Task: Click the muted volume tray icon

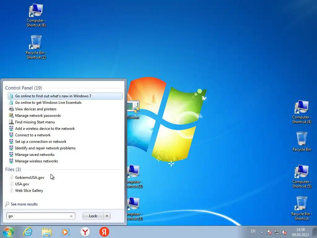Action: tap(284, 232)
